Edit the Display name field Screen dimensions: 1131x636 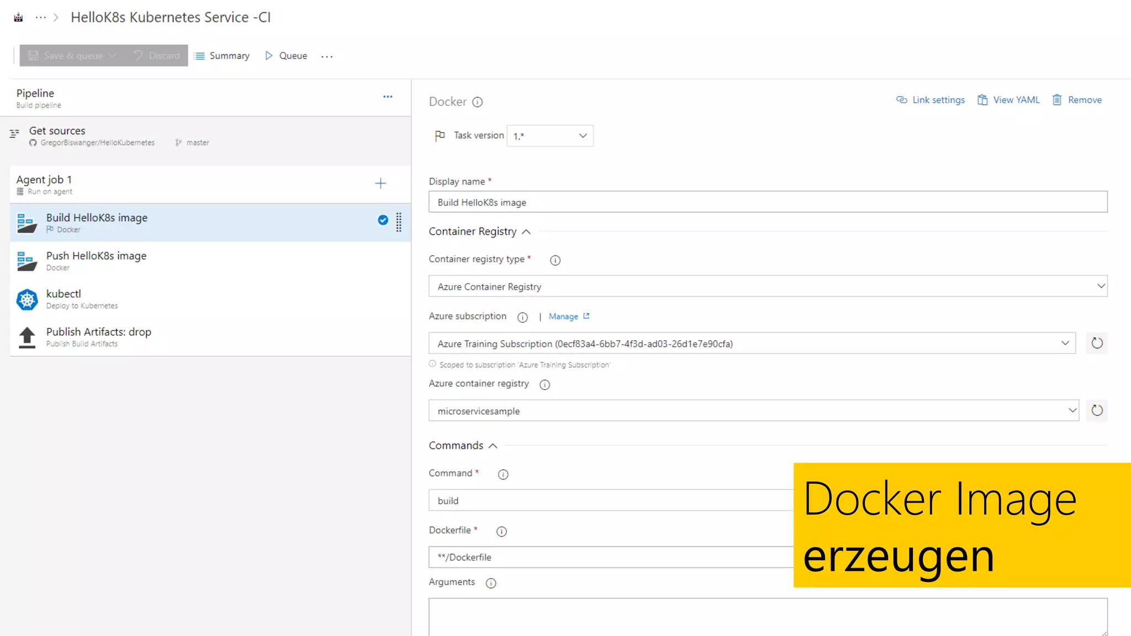pyautogui.click(x=768, y=202)
